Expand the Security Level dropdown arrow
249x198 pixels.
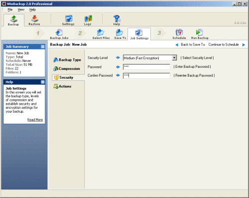[174, 58]
